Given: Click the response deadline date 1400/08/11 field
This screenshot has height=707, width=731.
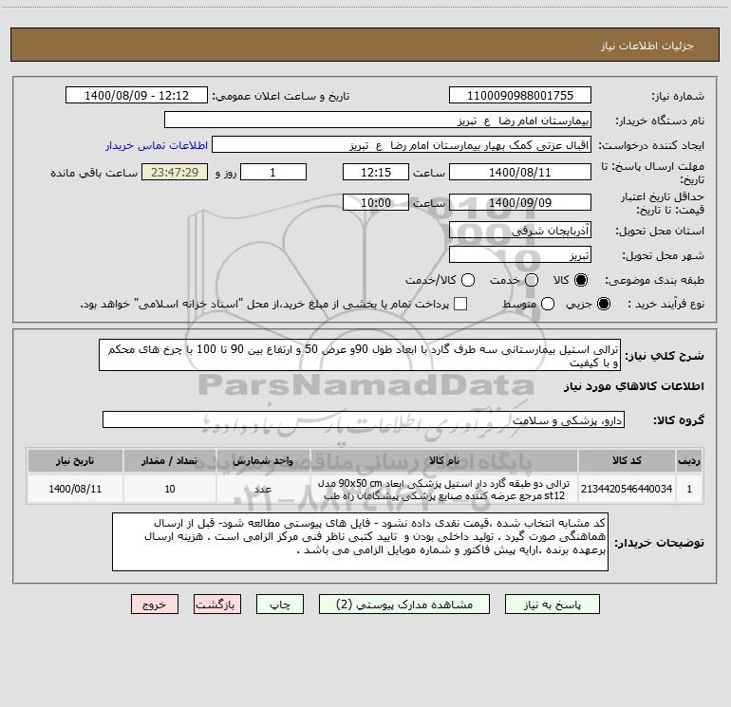Looking at the screenshot, I should (x=520, y=172).
